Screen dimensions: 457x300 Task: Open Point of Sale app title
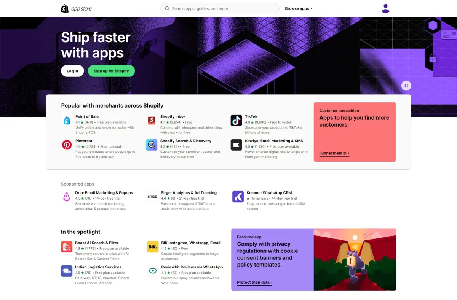coord(87,117)
